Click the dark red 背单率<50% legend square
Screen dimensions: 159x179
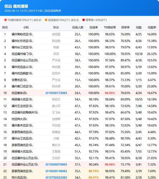click(83, 20)
